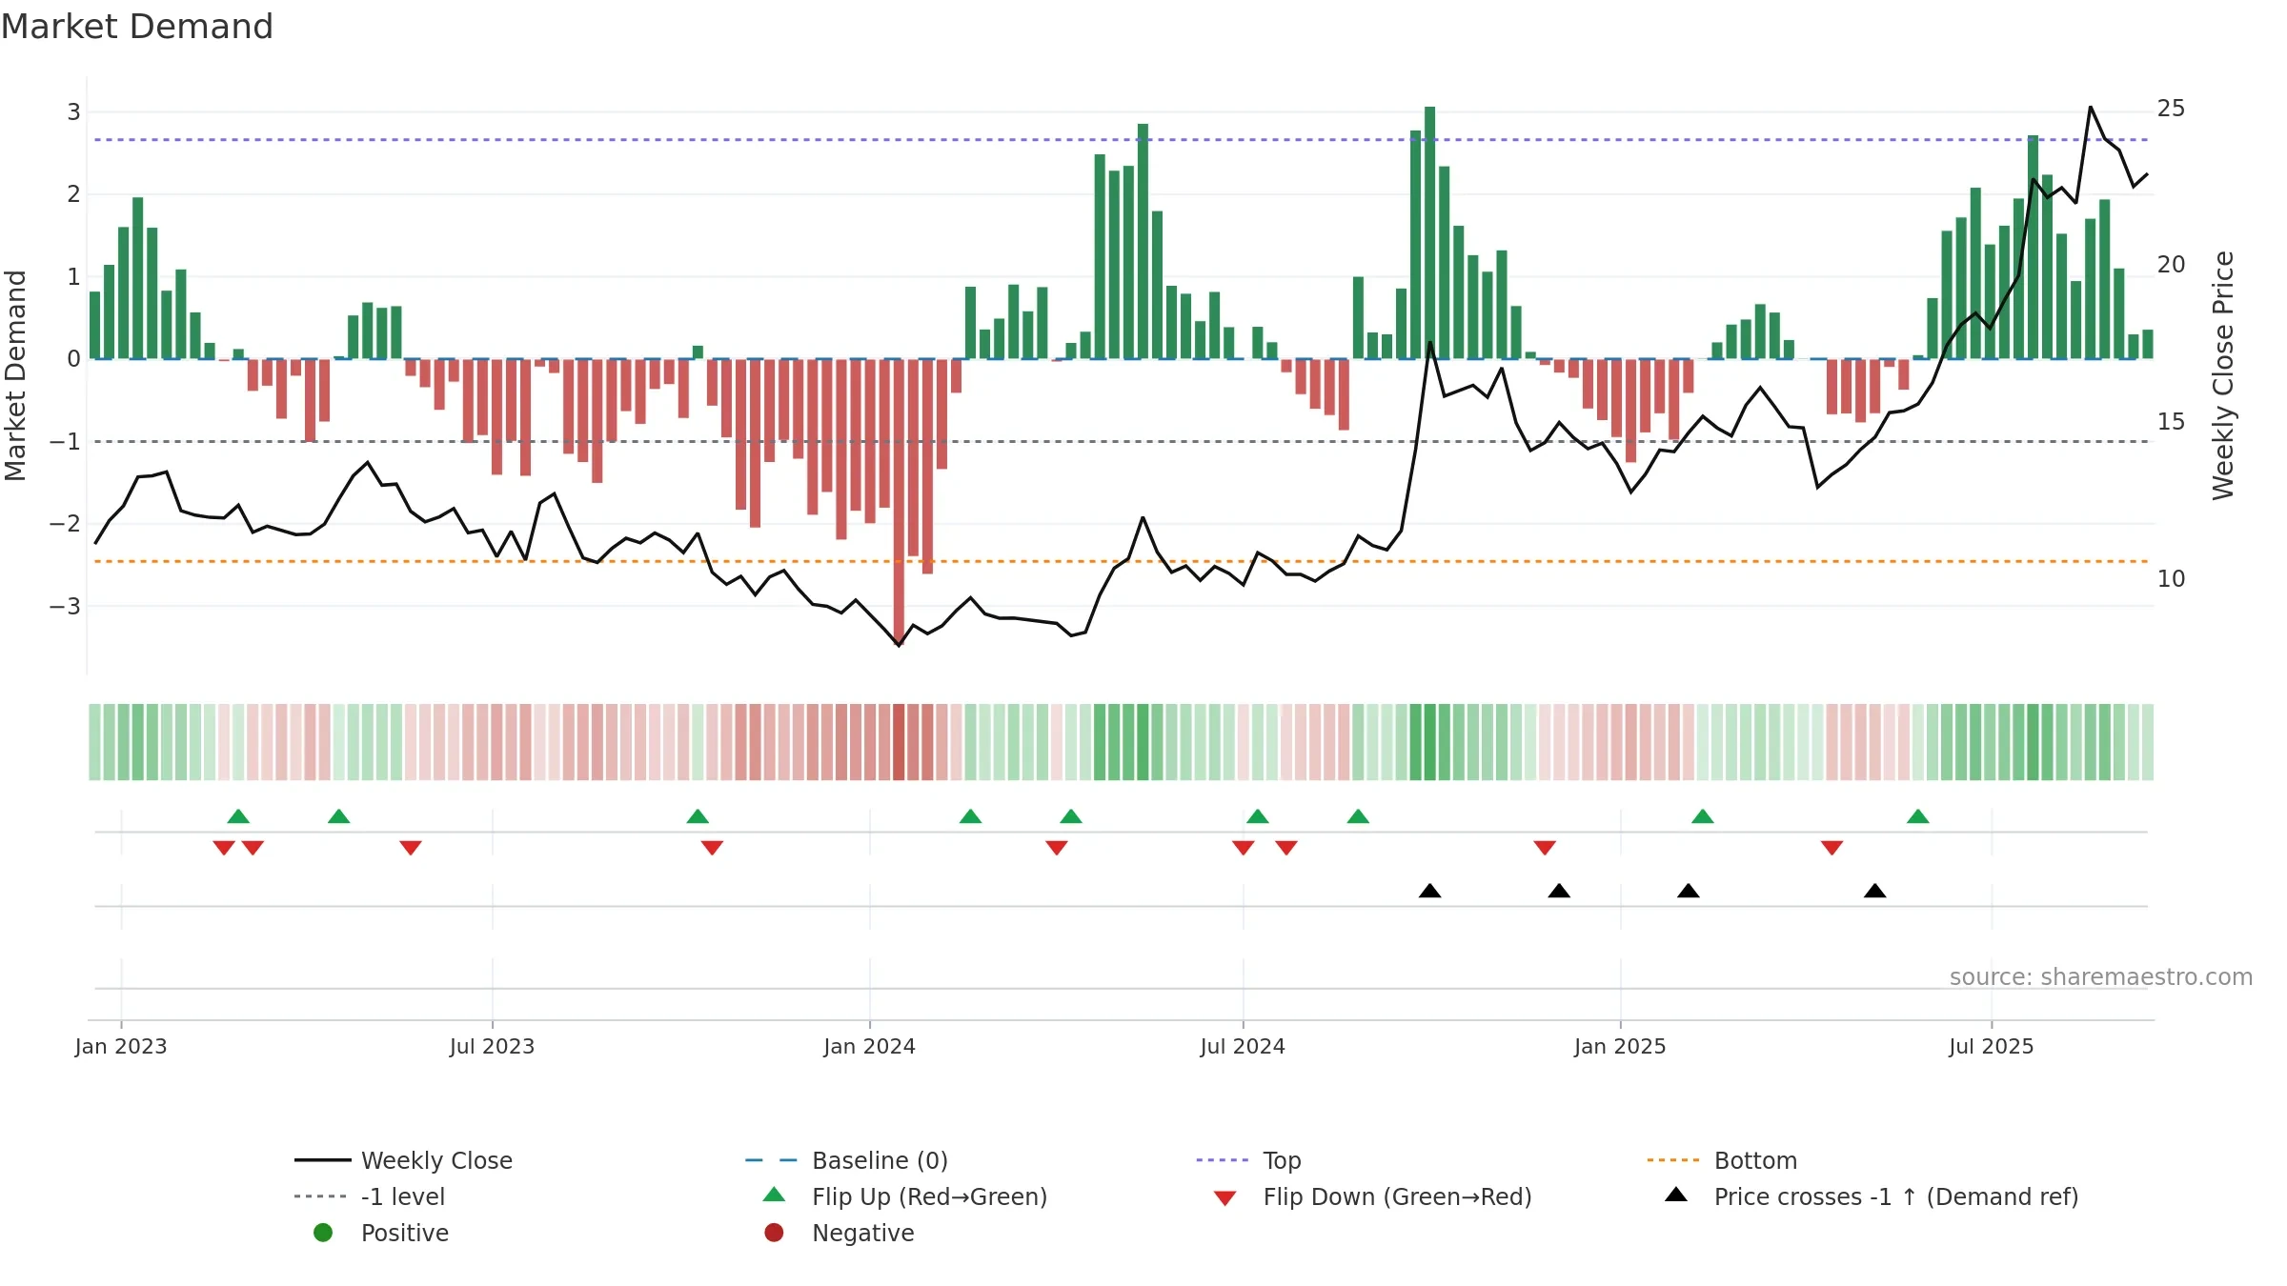
Task: Toggle the -1 level legend entry
Action: click(x=370, y=1196)
